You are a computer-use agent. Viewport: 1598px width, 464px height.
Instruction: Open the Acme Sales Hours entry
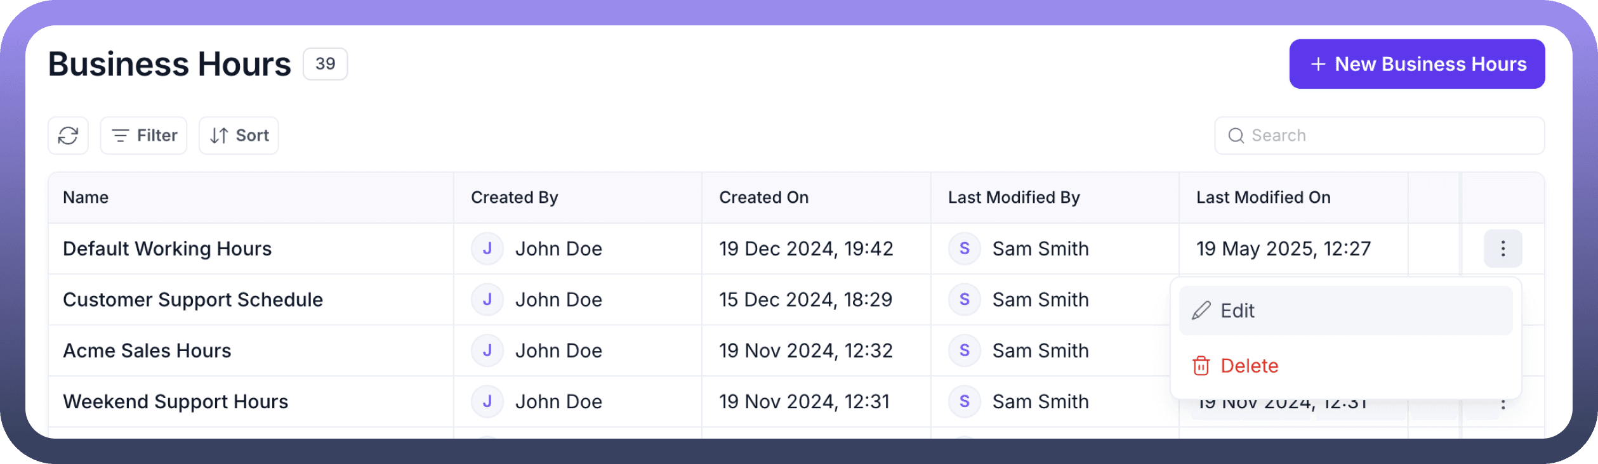click(x=147, y=351)
